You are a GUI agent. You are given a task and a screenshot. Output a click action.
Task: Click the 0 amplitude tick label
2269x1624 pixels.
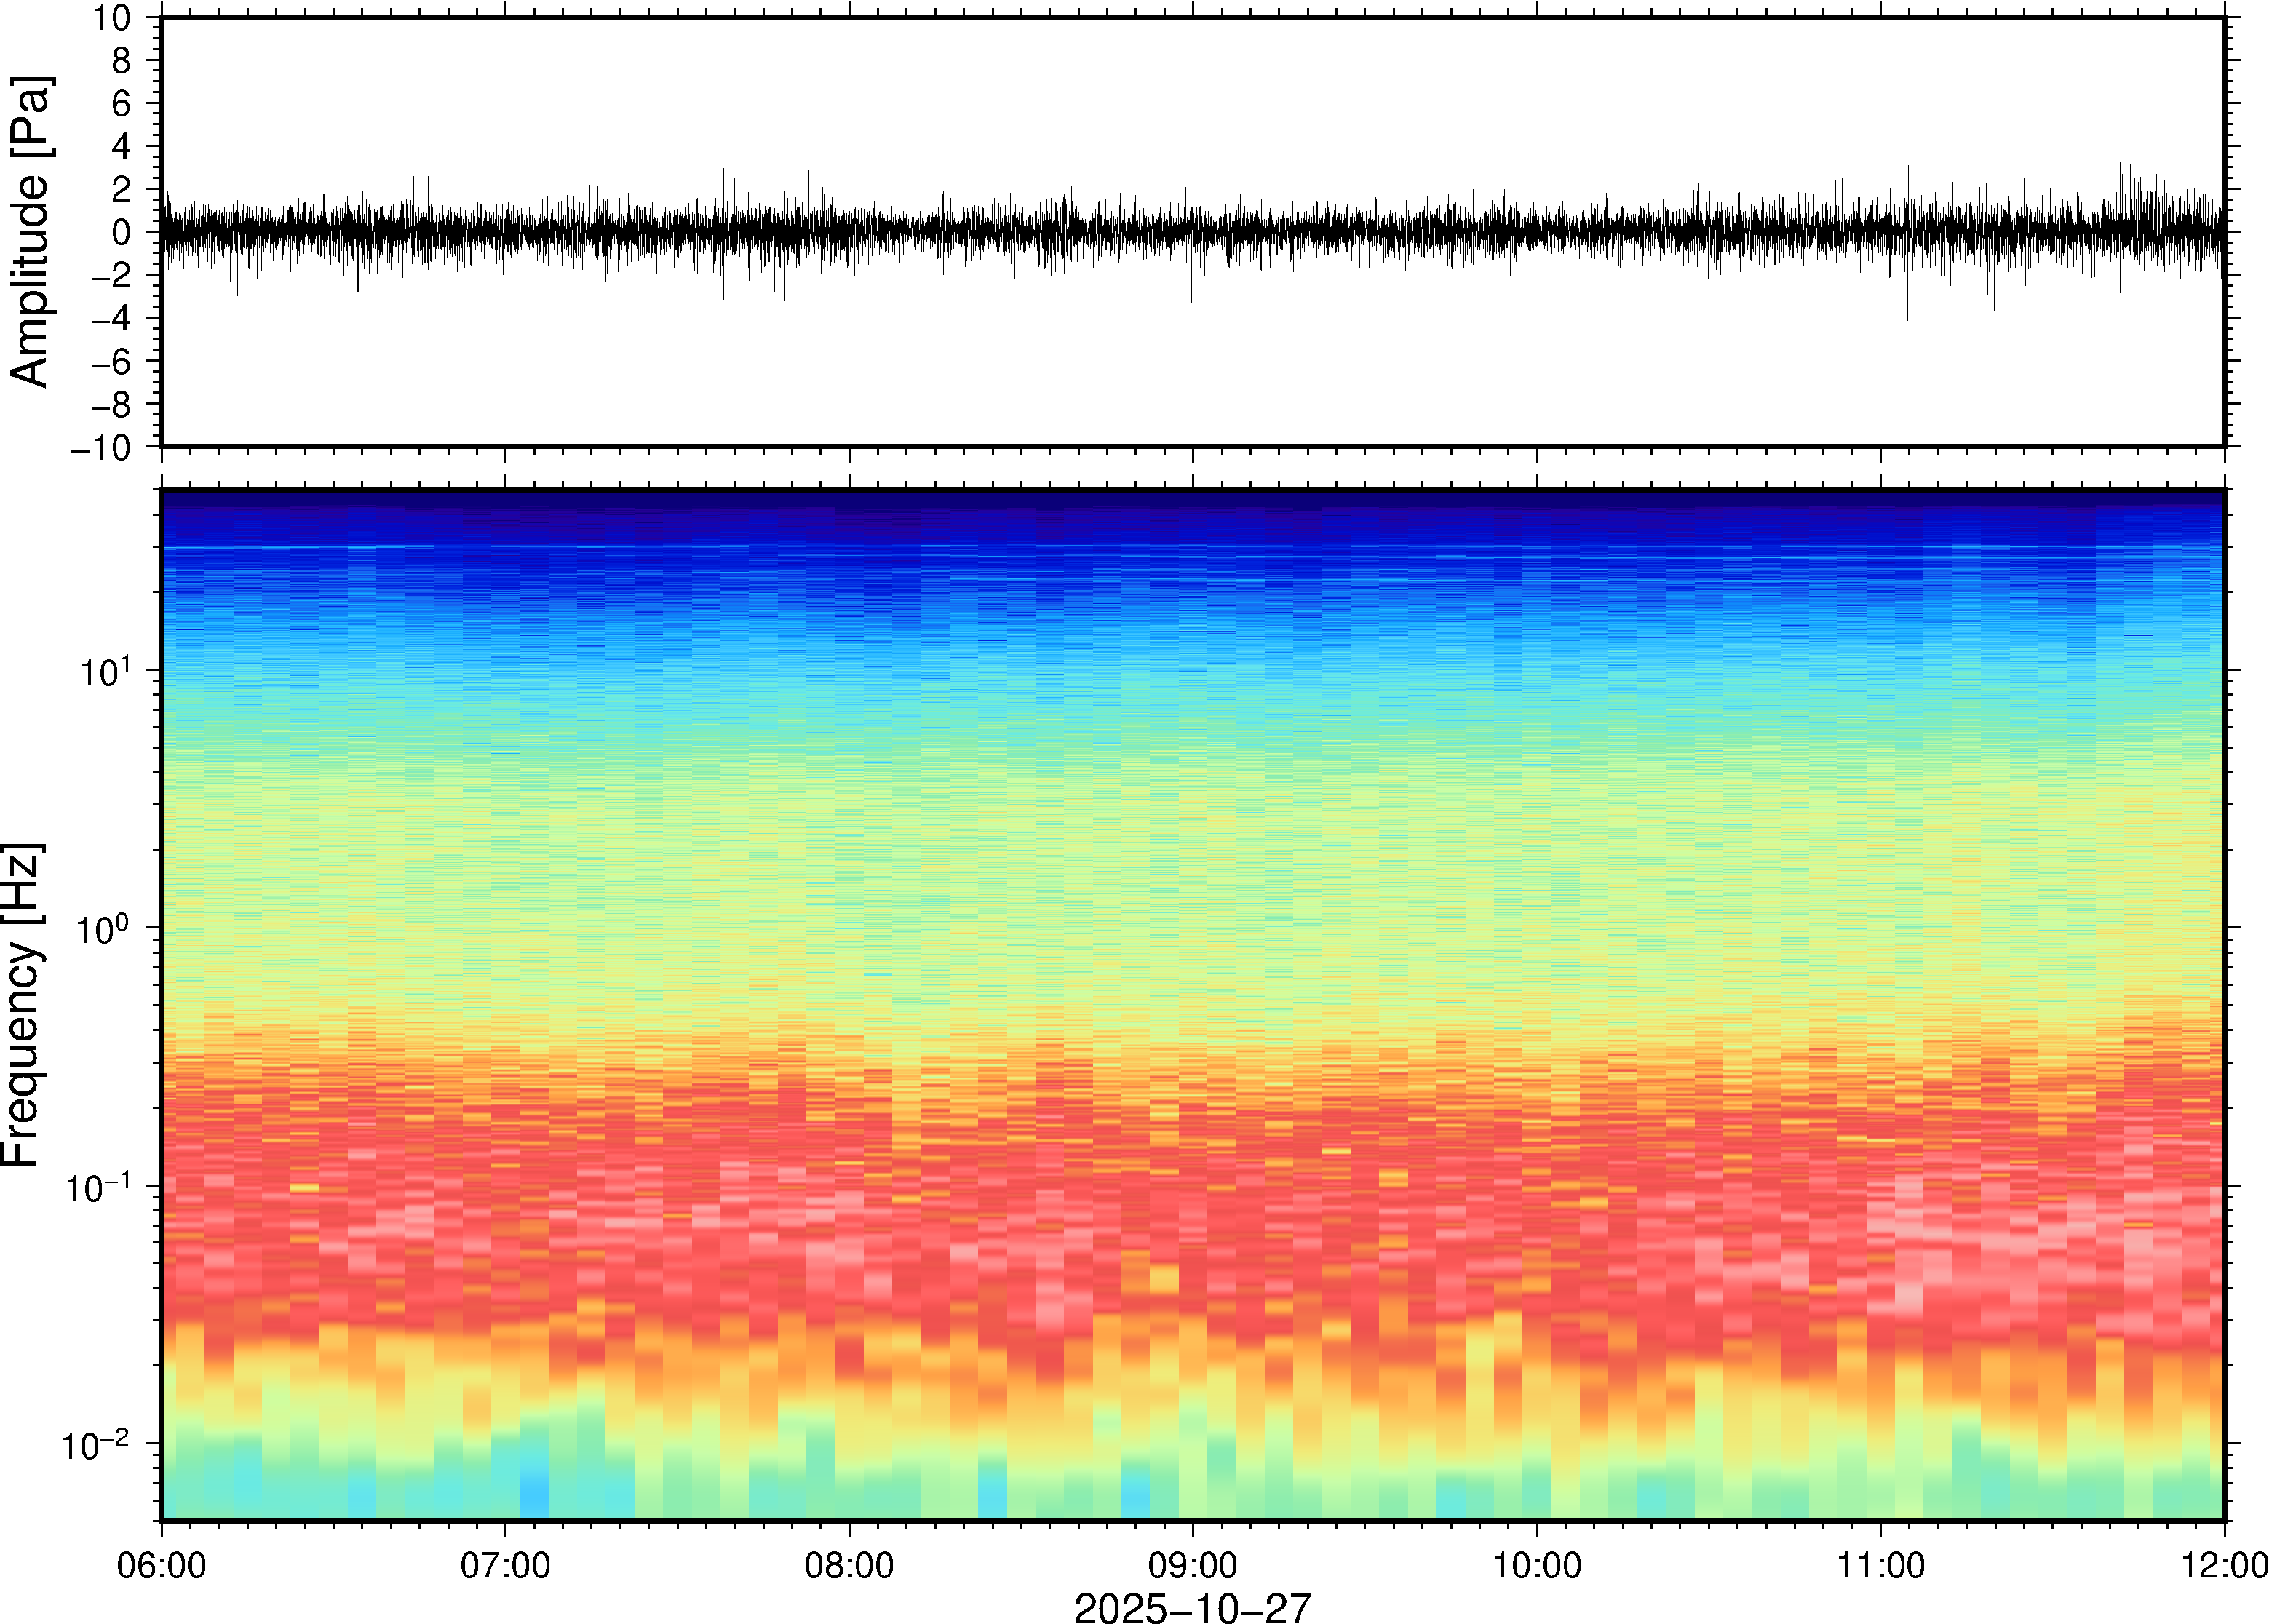point(122,233)
